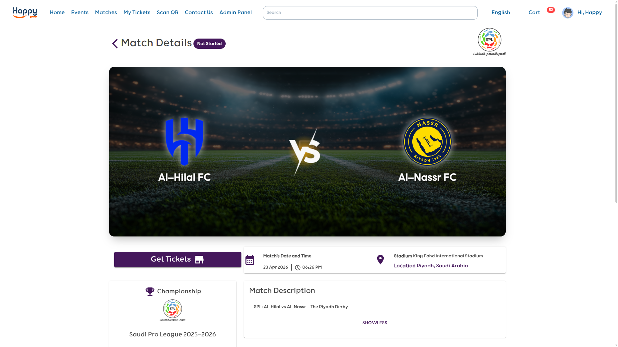Image resolution: width=618 pixels, height=347 pixels.
Task: Click the back arrow beside Match Details
Action: tap(115, 44)
